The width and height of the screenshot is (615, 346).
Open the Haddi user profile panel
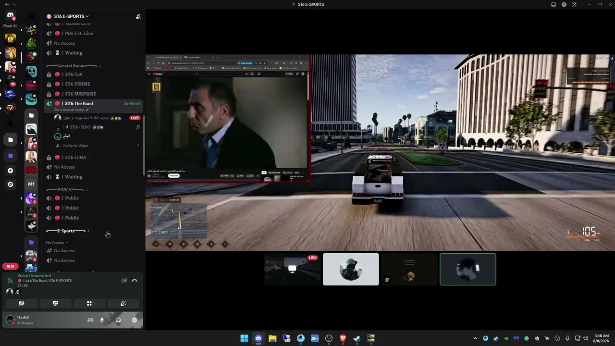(x=29, y=320)
